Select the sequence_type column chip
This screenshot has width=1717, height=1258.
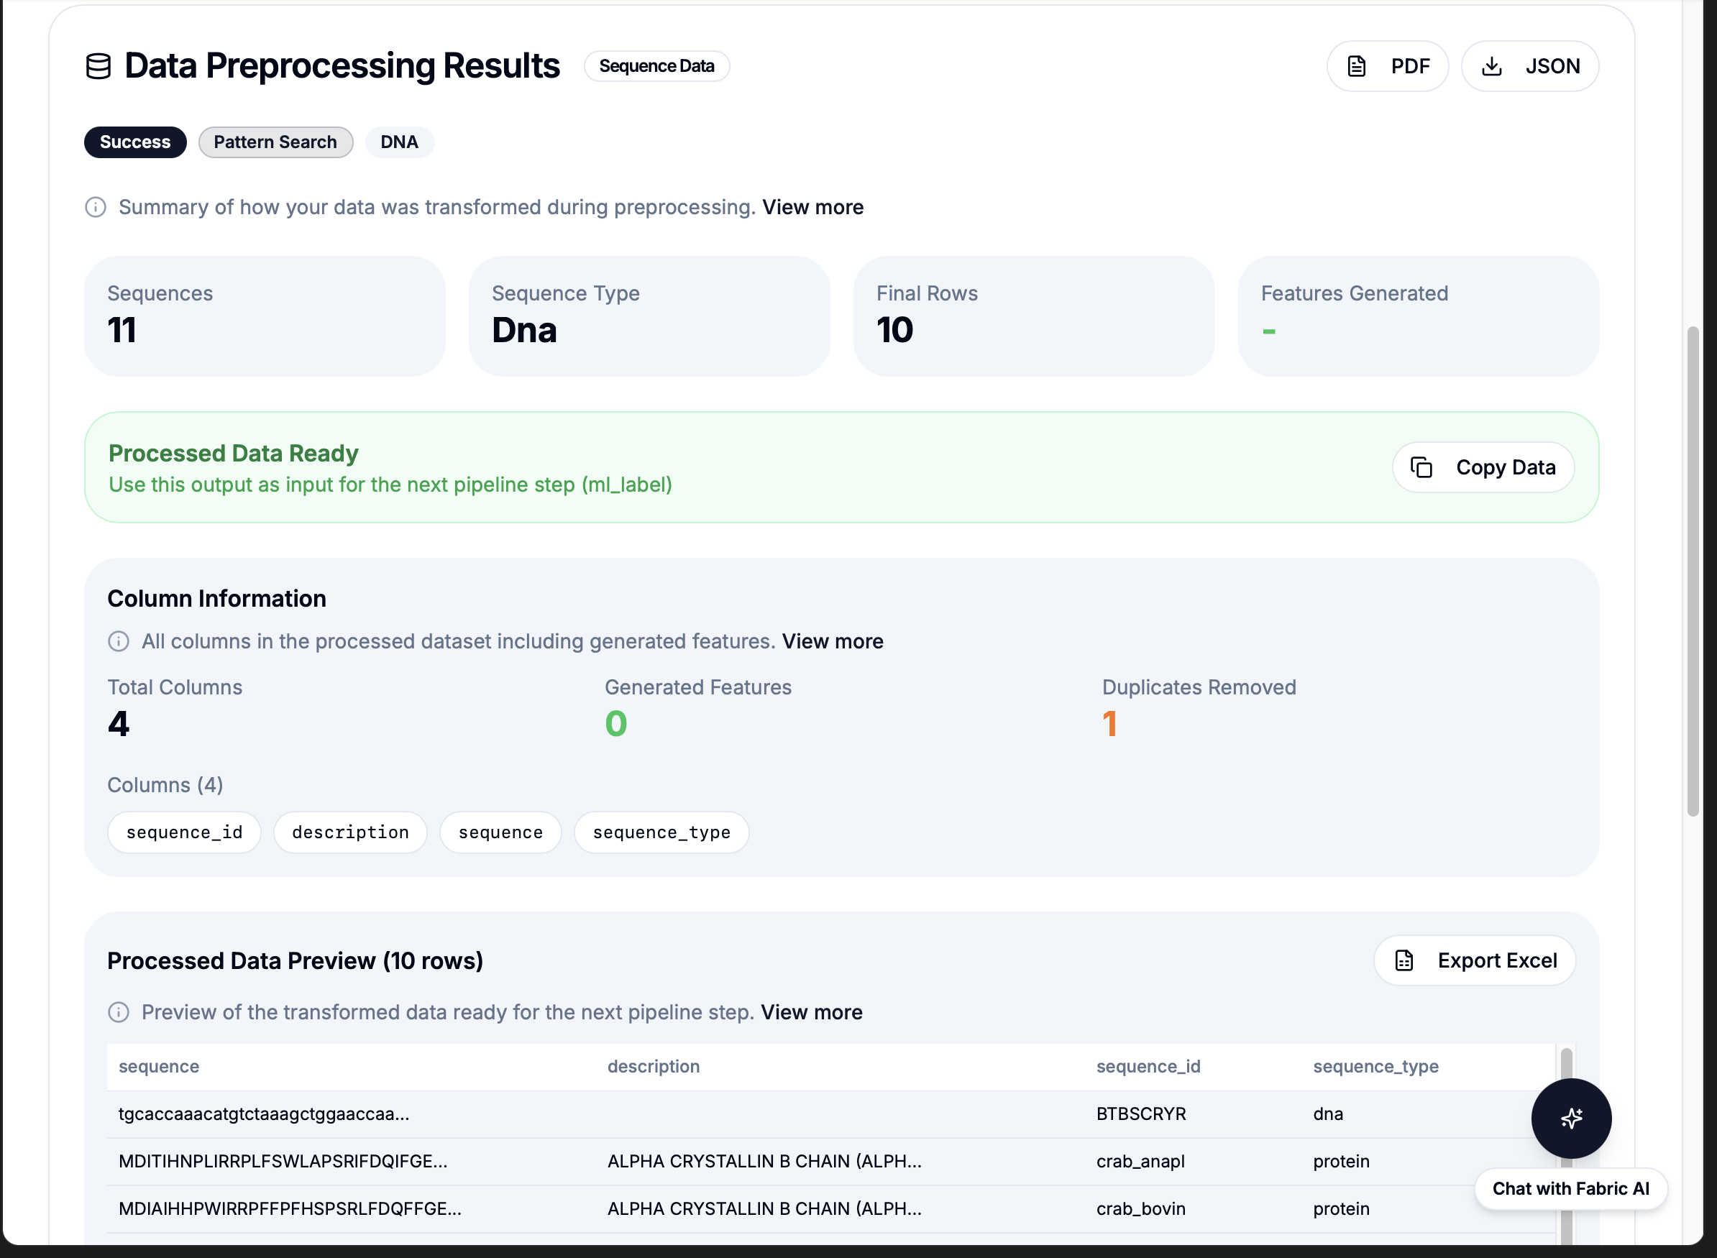(661, 832)
